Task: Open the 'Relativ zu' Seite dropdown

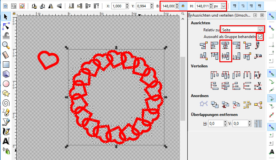Action: pyautogui.click(x=242, y=29)
